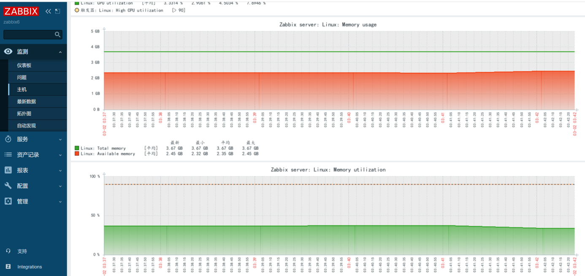
Task: Open 问题 in the sidebar
Action: (x=22, y=77)
